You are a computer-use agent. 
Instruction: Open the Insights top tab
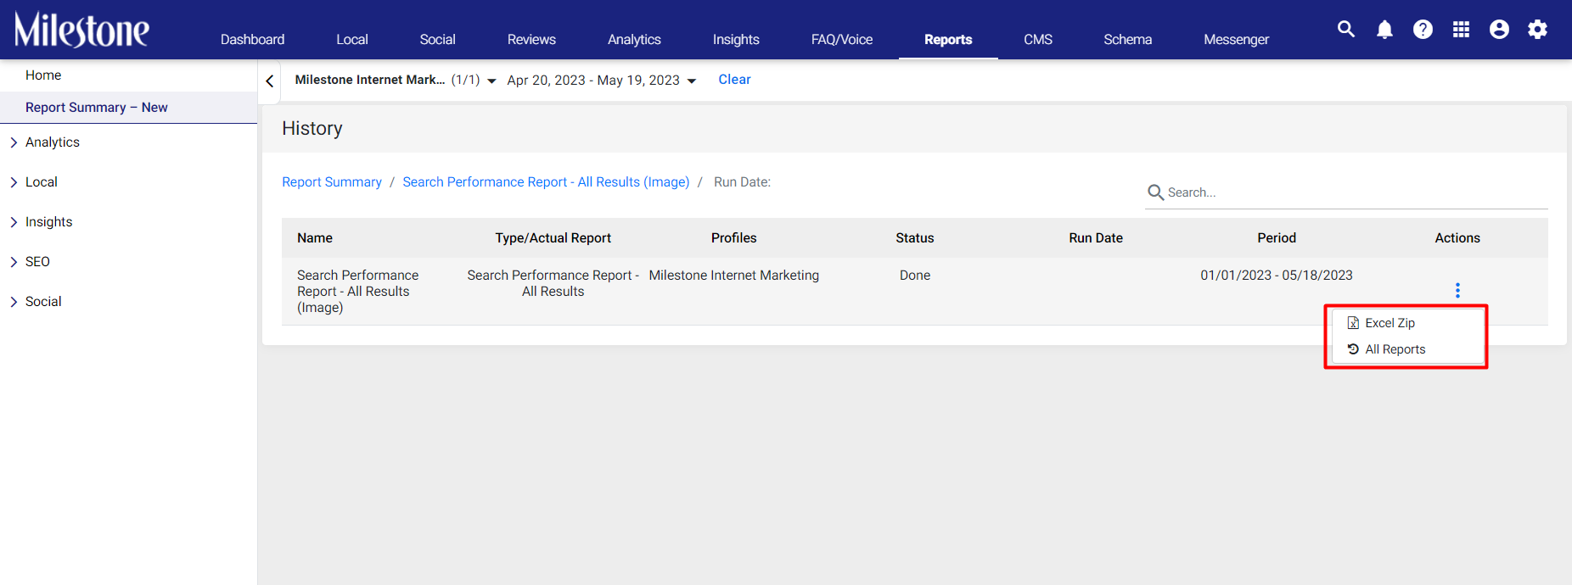pyautogui.click(x=736, y=39)
